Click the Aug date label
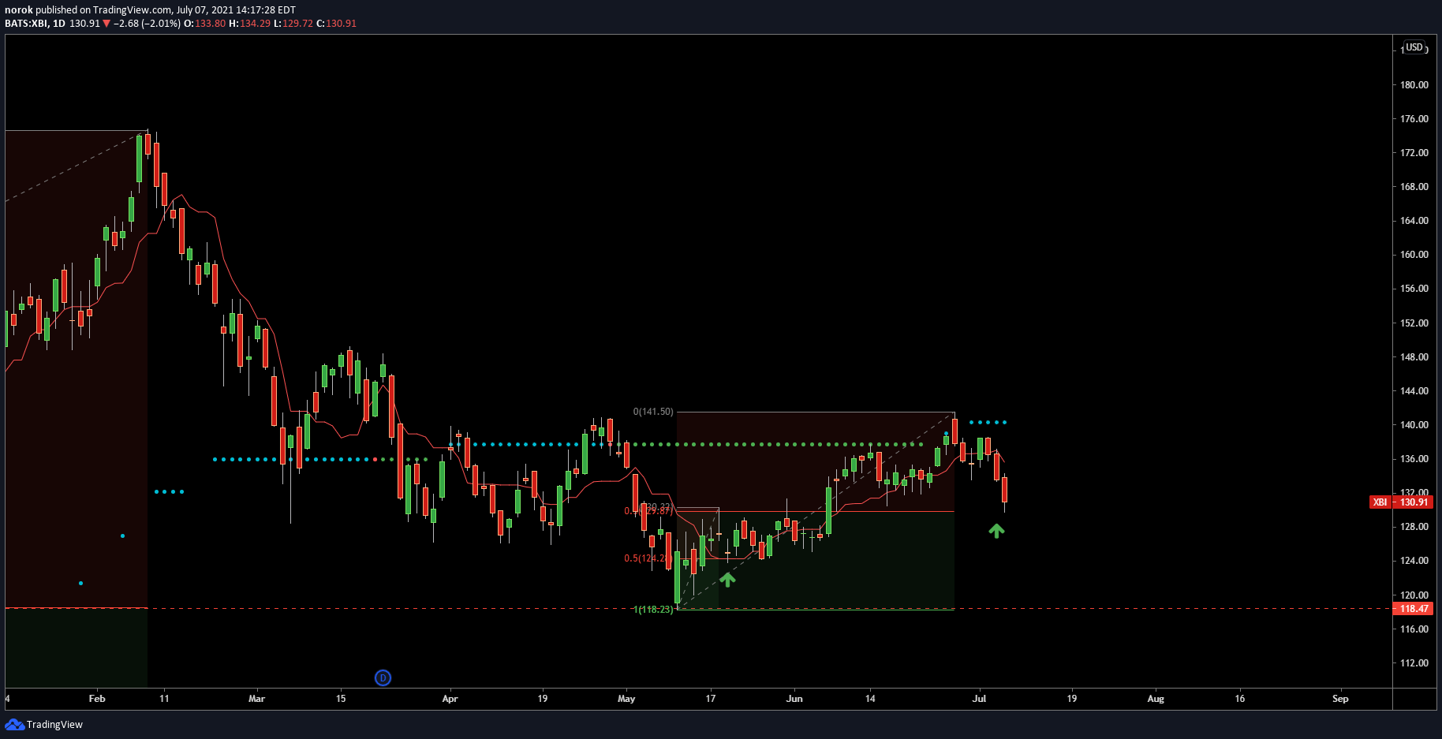The image size is (1442, 739). (1156, 698)
